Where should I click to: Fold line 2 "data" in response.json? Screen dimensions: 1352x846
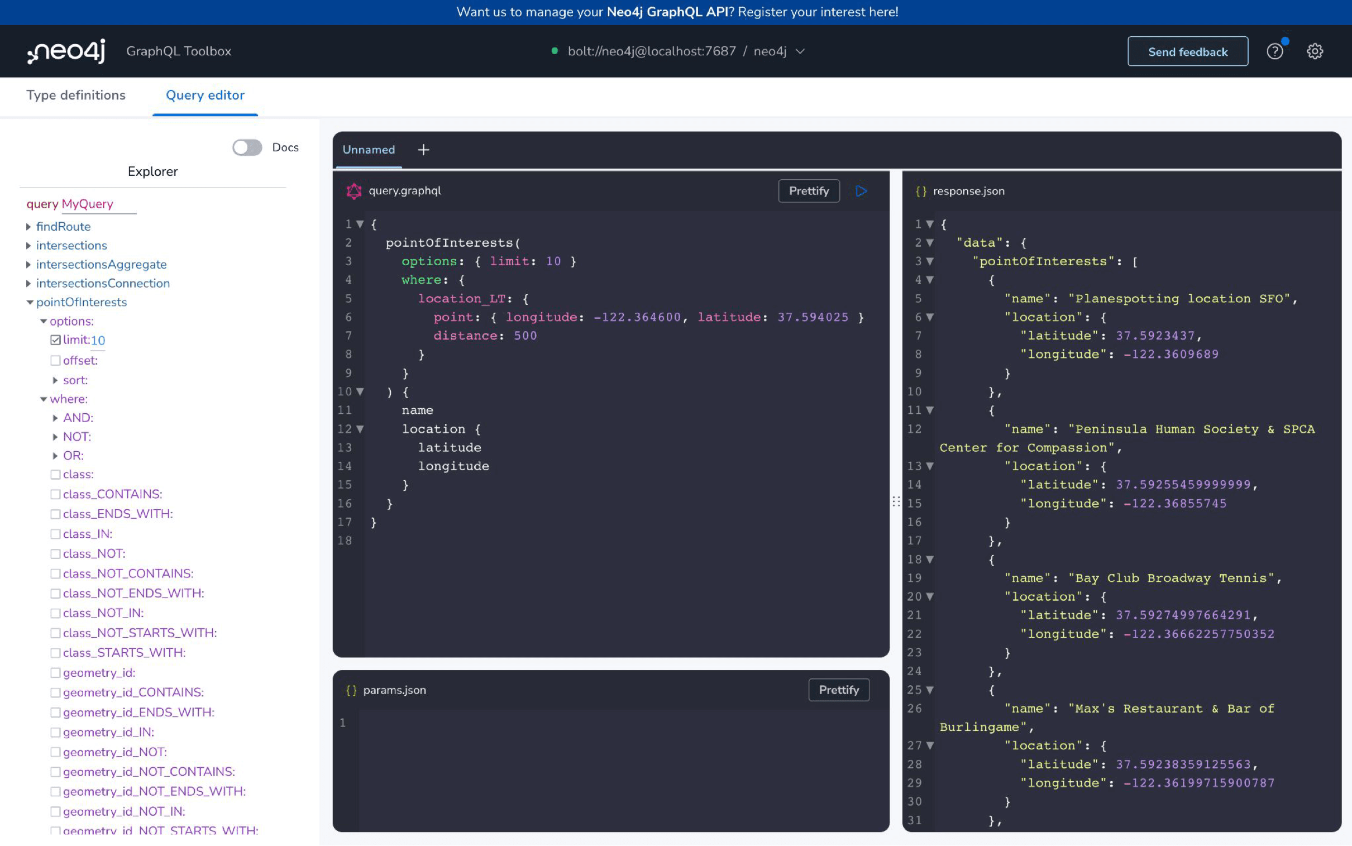coord(930,243)
